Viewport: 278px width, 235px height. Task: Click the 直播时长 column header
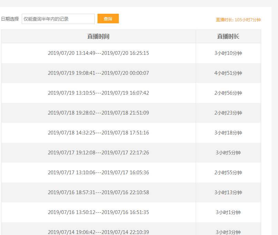228,36
